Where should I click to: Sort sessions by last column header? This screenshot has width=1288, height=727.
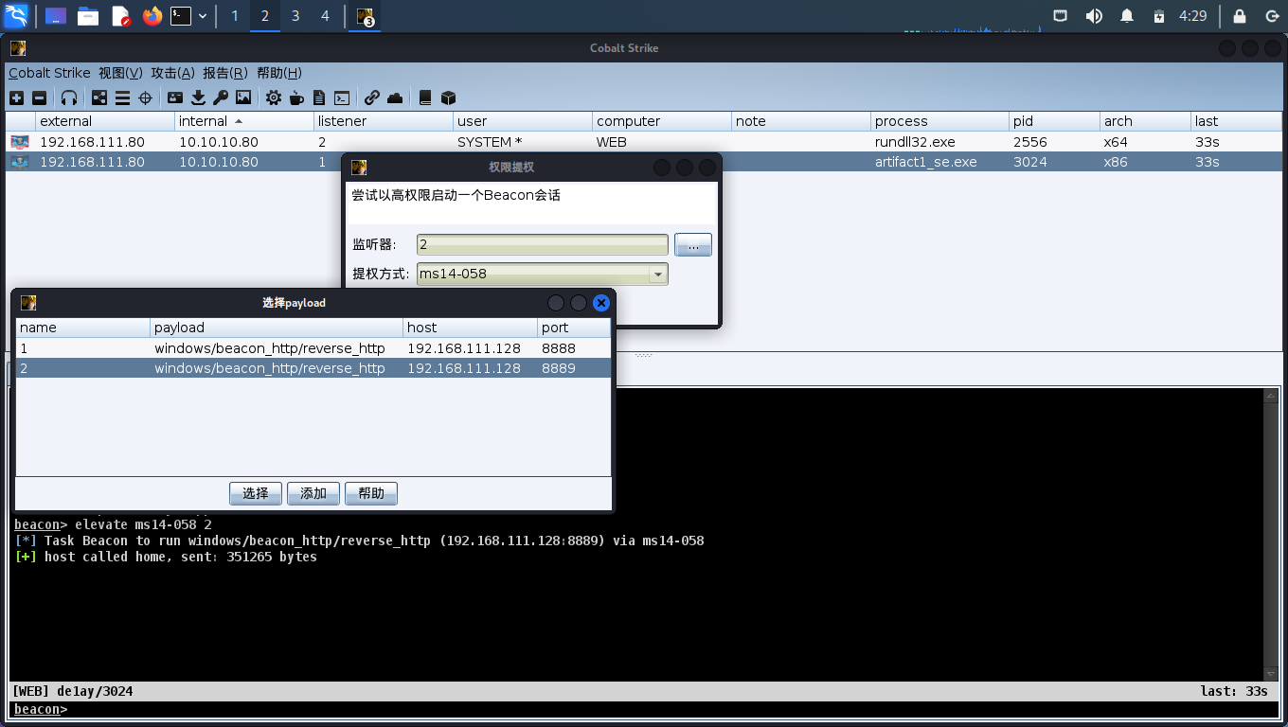(x=1236, y=121)
